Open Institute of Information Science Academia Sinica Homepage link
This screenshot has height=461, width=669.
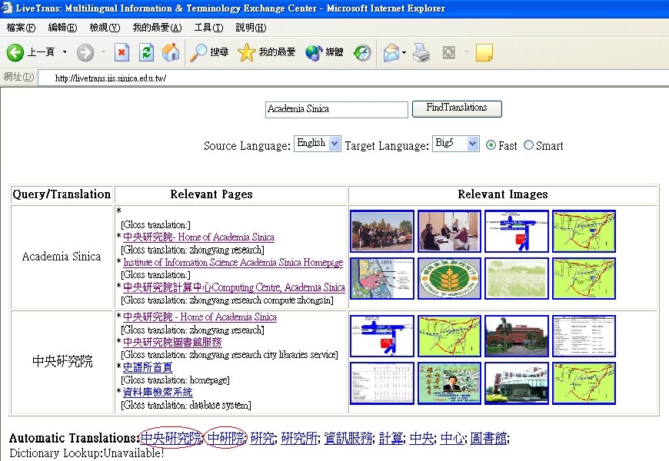[233, 262]
